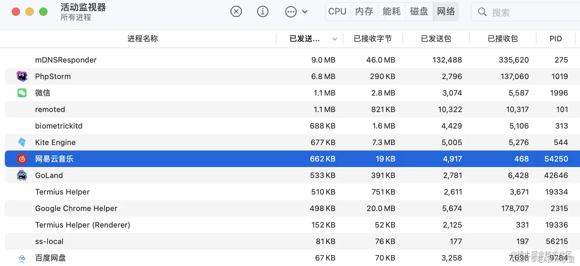
Task: Click the 网易云音乐 app icon
Action: point(22,159)
